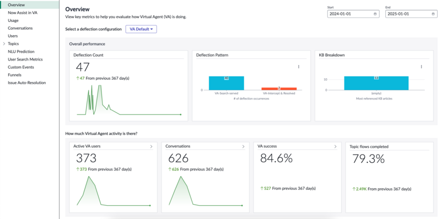441x219 pixels.
Task: Click the Active VA users card title
Action: [87, 146]
